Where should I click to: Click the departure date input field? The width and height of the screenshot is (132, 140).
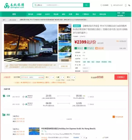(32, 77)
